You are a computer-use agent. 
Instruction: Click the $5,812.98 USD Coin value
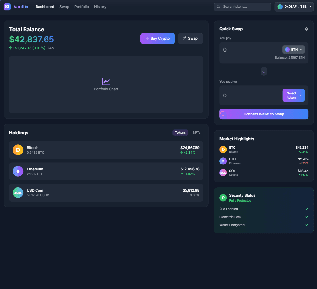point(191,190)
